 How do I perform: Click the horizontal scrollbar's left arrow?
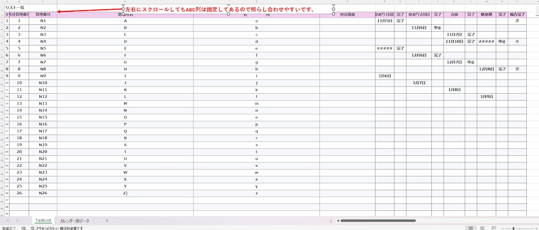click(x=338, y=221)
